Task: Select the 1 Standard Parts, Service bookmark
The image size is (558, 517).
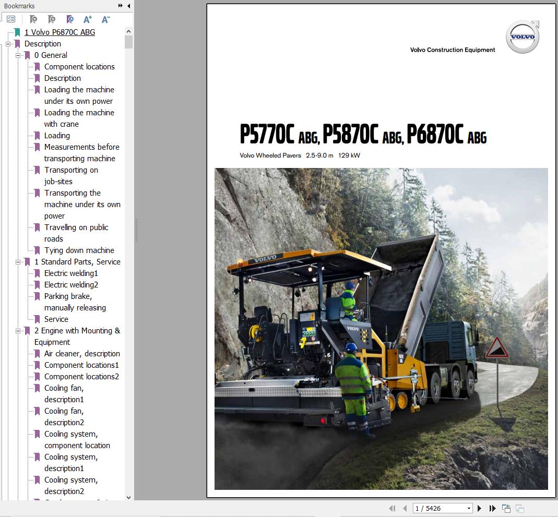Action: [x=77, y=262]
